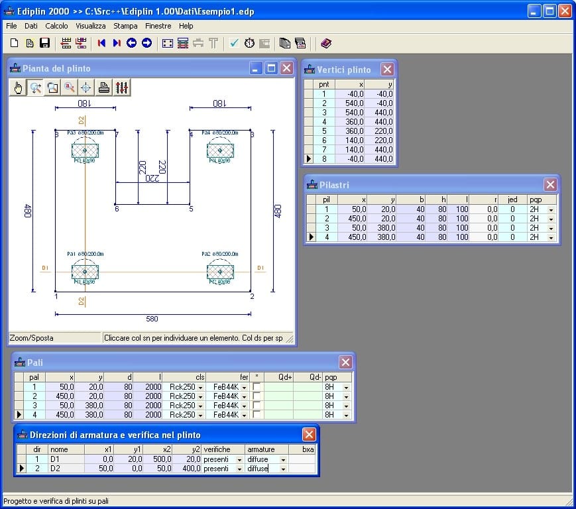Expand the verifiche dropdown for direction D1
Screen dimensions: 576x509
239,459
